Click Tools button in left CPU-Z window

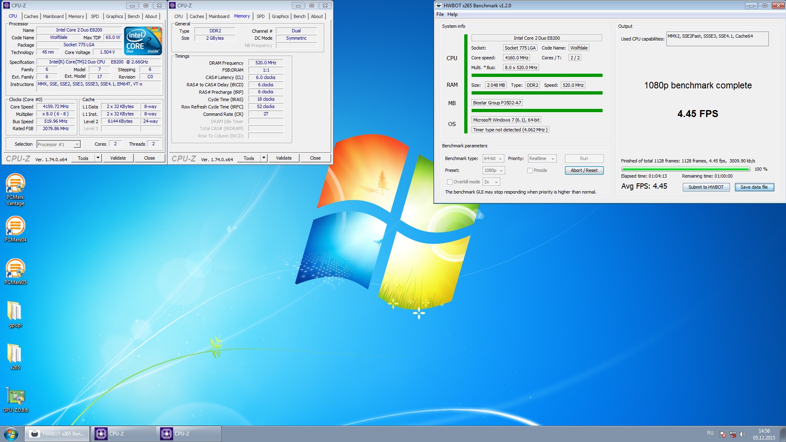[83, 158]
